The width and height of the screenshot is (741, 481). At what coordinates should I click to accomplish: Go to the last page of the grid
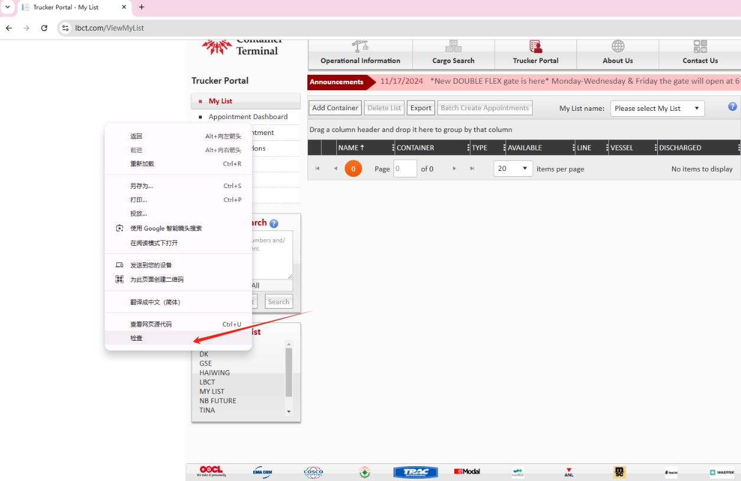(472, 169)
